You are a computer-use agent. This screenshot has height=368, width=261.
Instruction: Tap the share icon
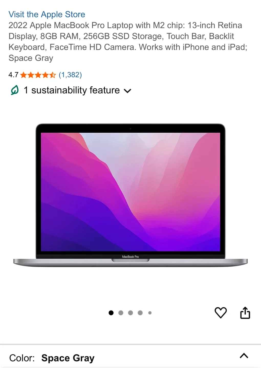tap(245, 313)
